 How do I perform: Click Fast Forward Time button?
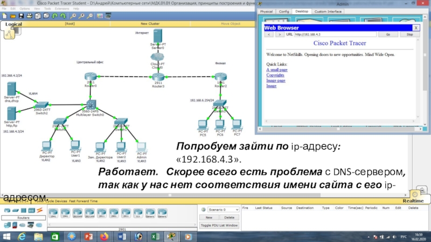[x=84, y=201]
